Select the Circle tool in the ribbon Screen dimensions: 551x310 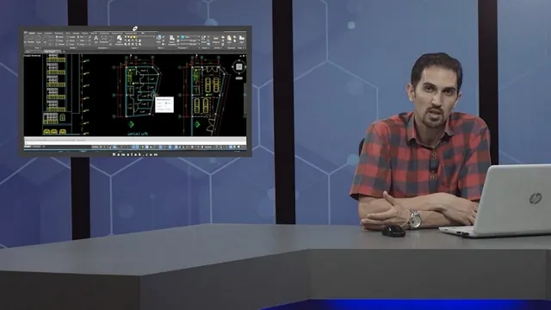point(39,38)
